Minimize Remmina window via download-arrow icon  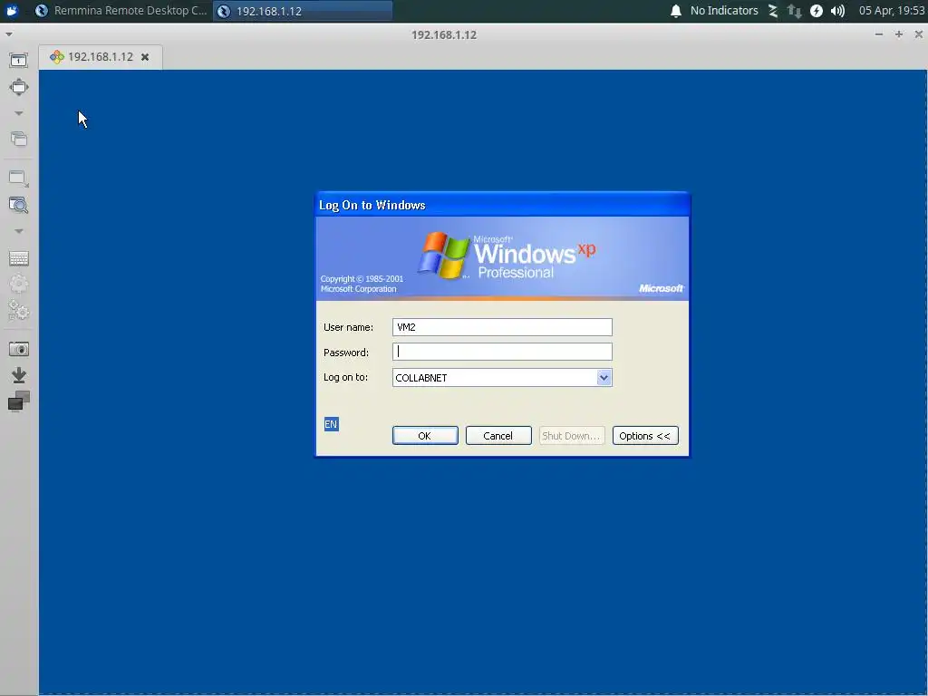coord(18,375)
